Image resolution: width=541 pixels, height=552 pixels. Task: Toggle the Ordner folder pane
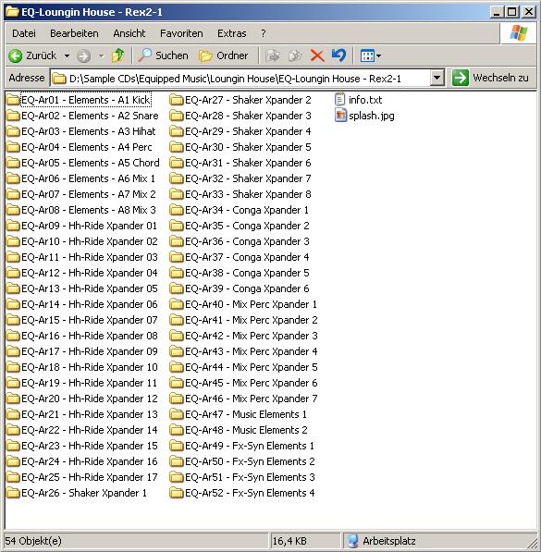point(223,55)
